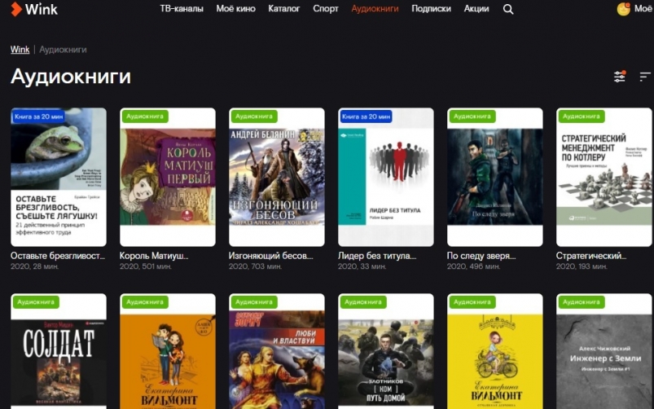Screen dimensions: 654x409
Task: Click the title Король Матиуш… under cover
Action: click(154, 256)
